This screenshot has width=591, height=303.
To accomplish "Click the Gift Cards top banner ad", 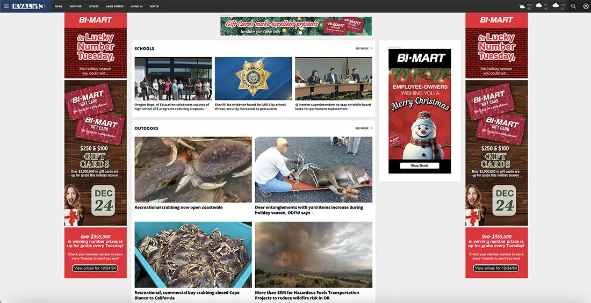I will (296, 26).
